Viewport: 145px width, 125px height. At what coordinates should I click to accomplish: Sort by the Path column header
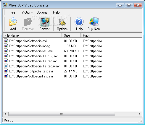click(x=112, y=35)
